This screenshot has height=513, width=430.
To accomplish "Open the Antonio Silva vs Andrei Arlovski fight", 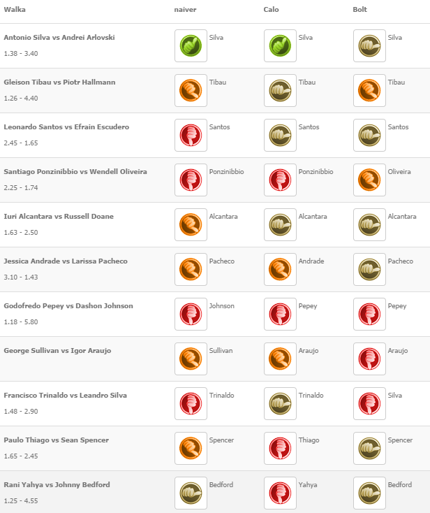I will click(59, 38).
